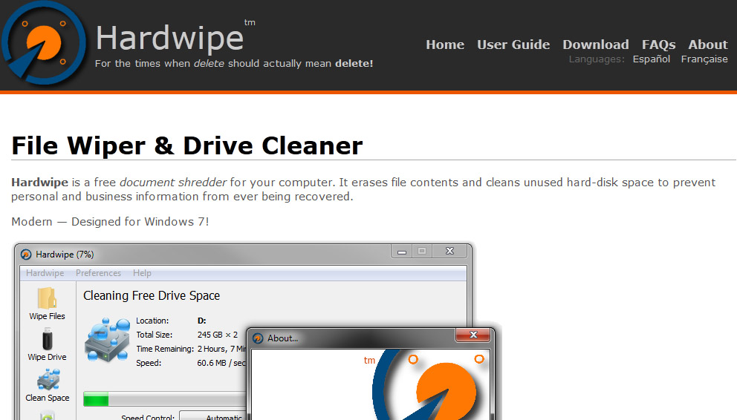Open the User Guide page

(x=513, y=45)
